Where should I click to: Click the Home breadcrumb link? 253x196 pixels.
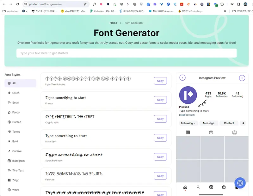(114, 23)
